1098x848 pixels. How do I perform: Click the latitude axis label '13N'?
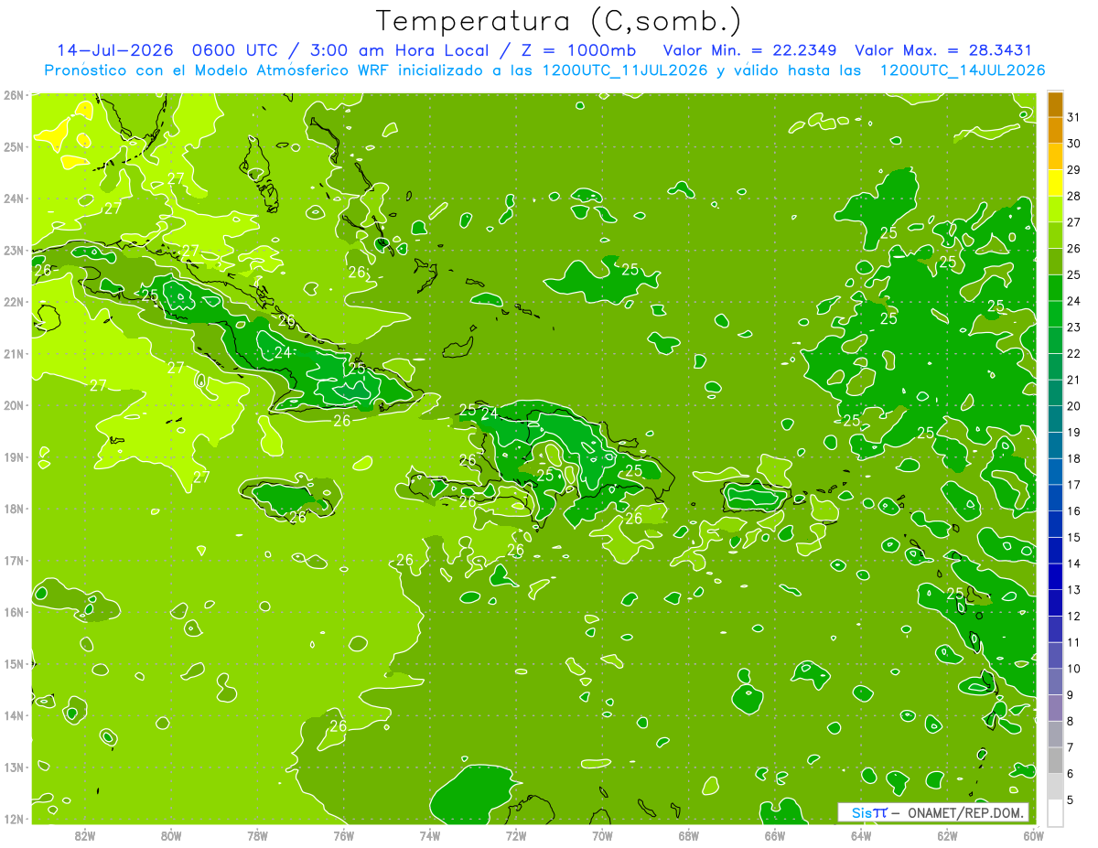(13, 767)
